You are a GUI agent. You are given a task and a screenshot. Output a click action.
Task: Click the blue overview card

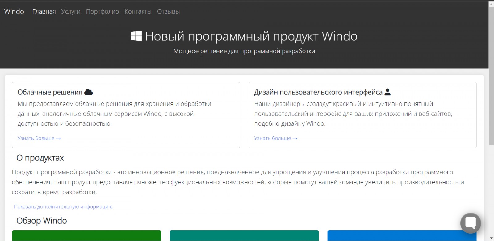point(402,235)
